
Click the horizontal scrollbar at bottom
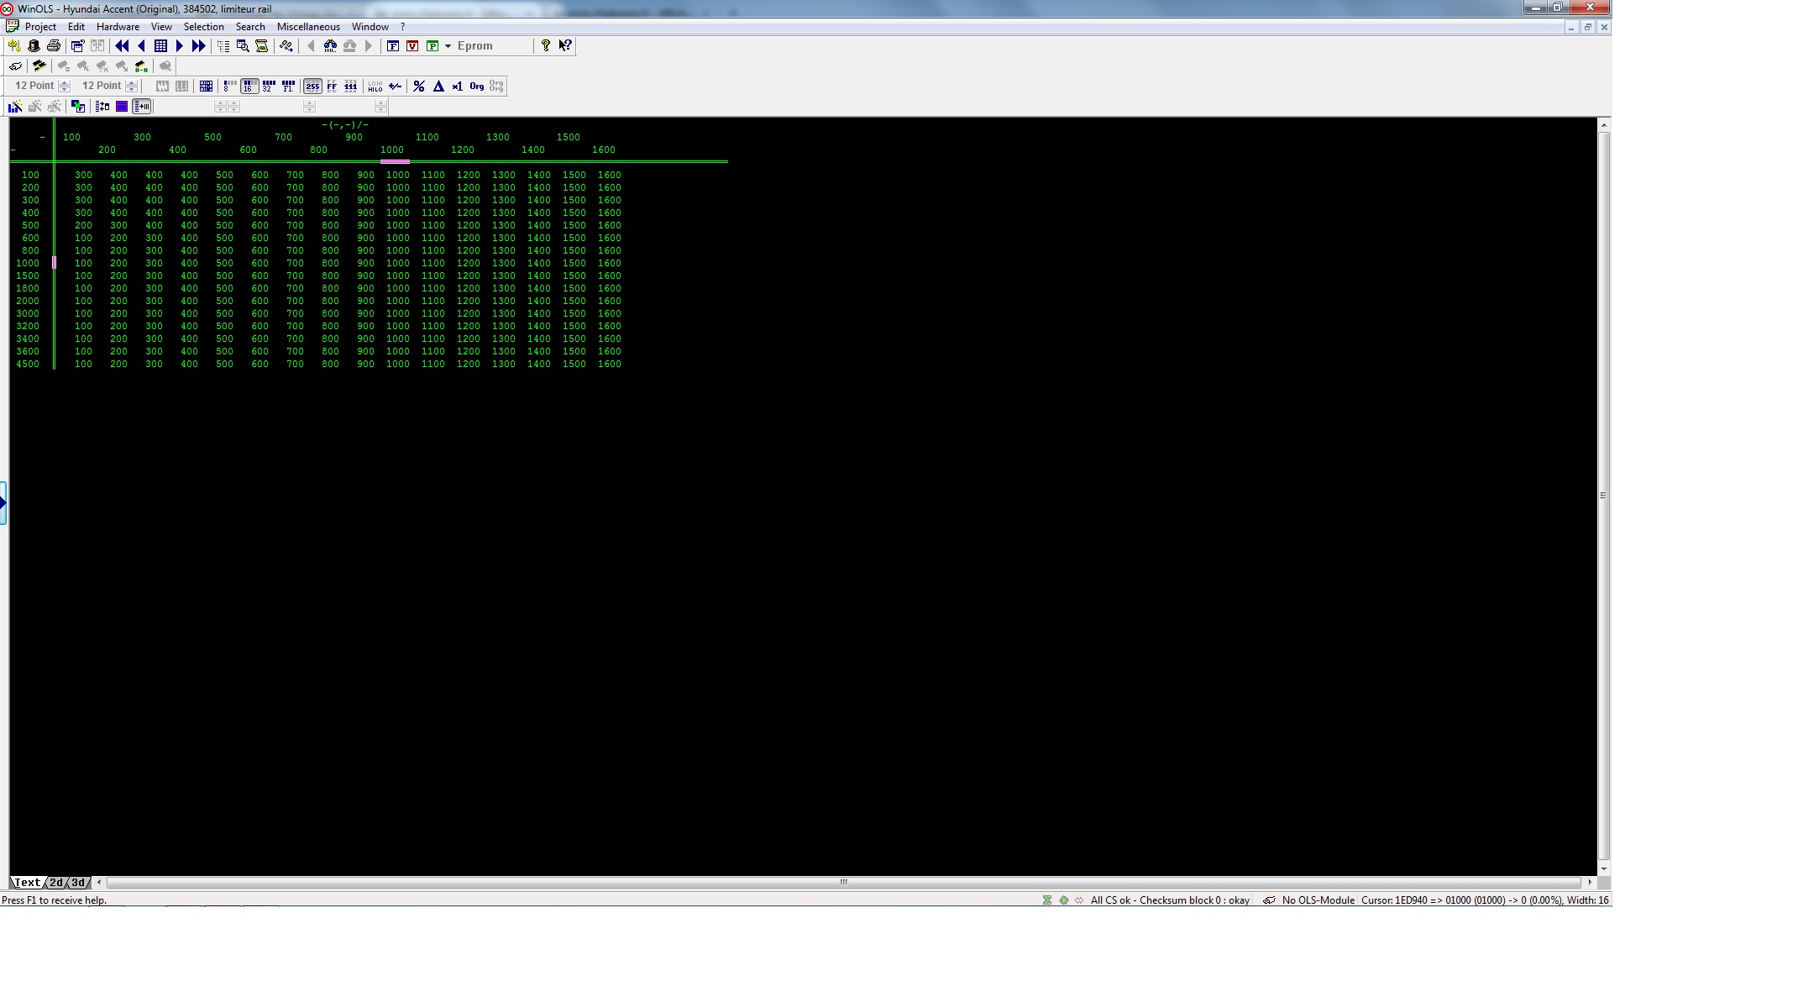click(x=843, y=883)
